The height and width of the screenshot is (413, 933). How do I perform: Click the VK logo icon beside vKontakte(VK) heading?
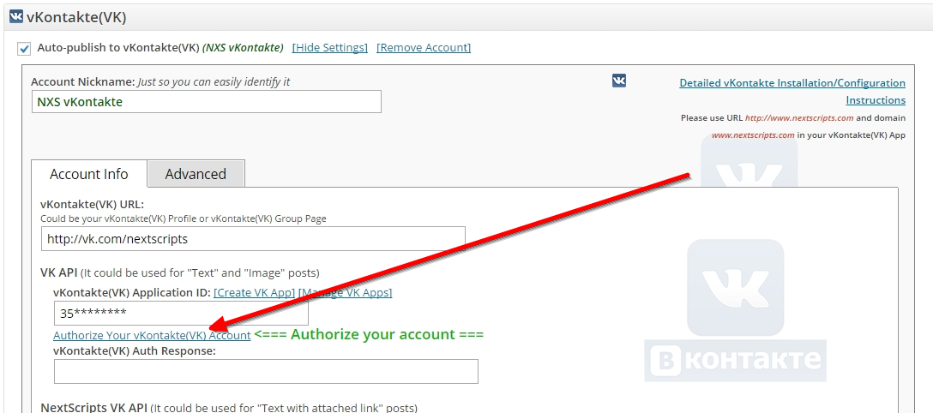click(x=16, y=16)
